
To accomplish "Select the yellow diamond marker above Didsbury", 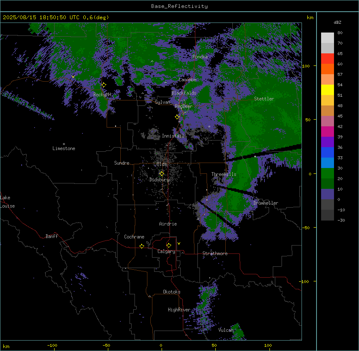I will click(162, 174).
